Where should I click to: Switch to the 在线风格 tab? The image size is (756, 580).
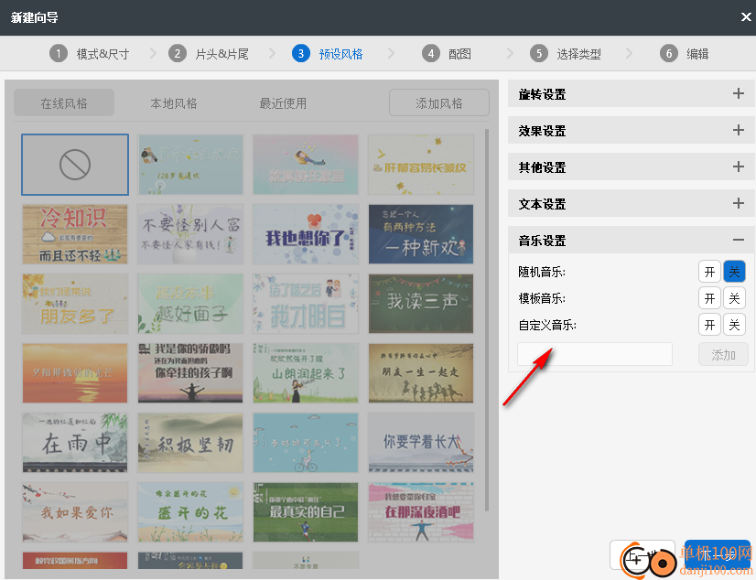coord(64,103)
